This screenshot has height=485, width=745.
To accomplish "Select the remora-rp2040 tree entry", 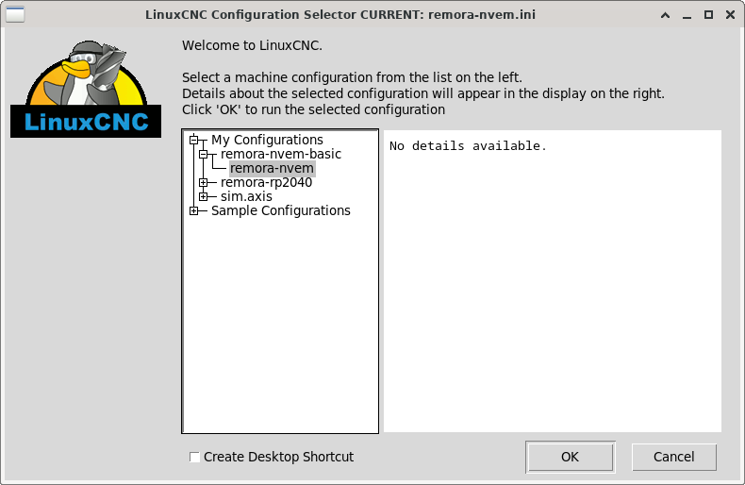I will 267,183.
